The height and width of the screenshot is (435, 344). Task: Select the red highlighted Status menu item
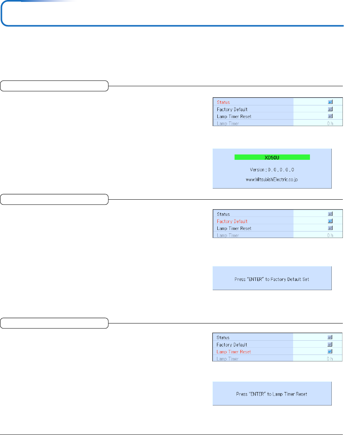pos(223,102)
